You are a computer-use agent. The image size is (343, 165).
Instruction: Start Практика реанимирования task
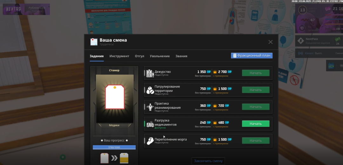click(256, 107)
